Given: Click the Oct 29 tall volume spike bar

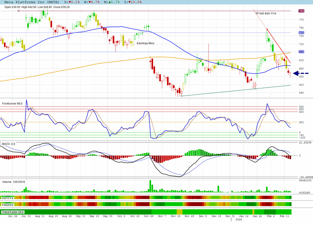Looking at the screenshot, I should (150, 186).
